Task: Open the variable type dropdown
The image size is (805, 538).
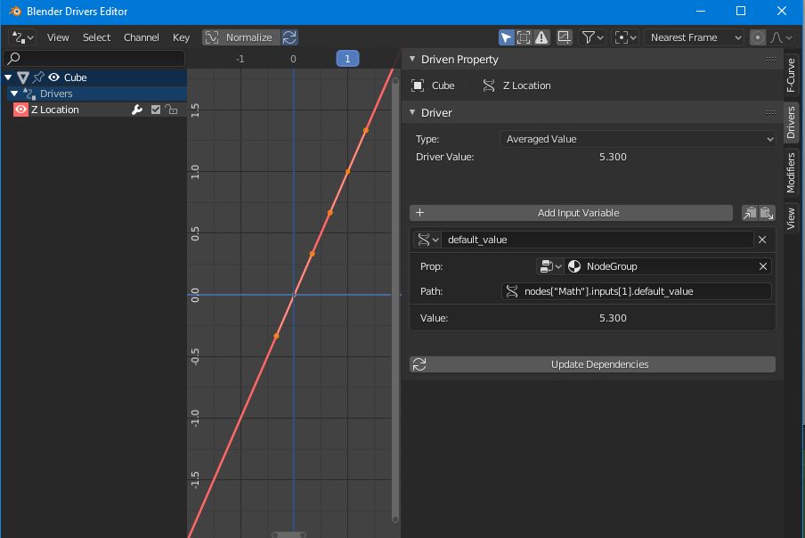Action: tap(427, 240)
